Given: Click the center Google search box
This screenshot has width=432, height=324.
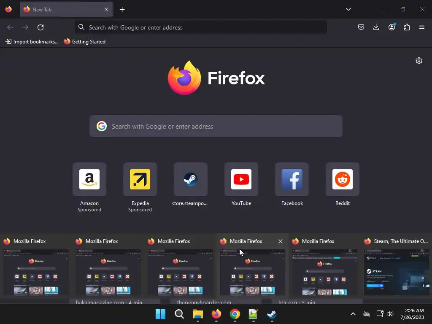Looking at the screenshot, I should [216, 126].
